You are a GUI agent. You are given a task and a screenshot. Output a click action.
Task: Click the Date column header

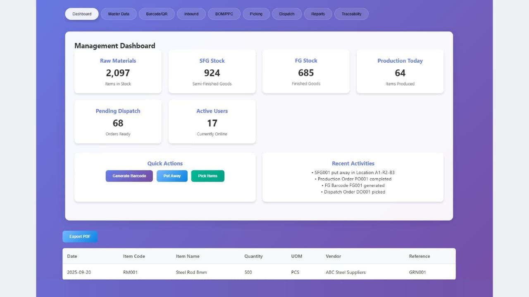click(x=72, y=256)
